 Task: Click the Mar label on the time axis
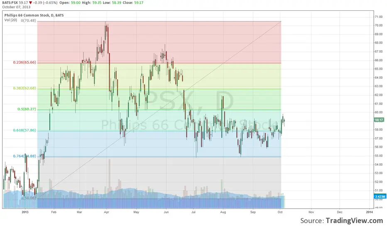coord(79,212)
